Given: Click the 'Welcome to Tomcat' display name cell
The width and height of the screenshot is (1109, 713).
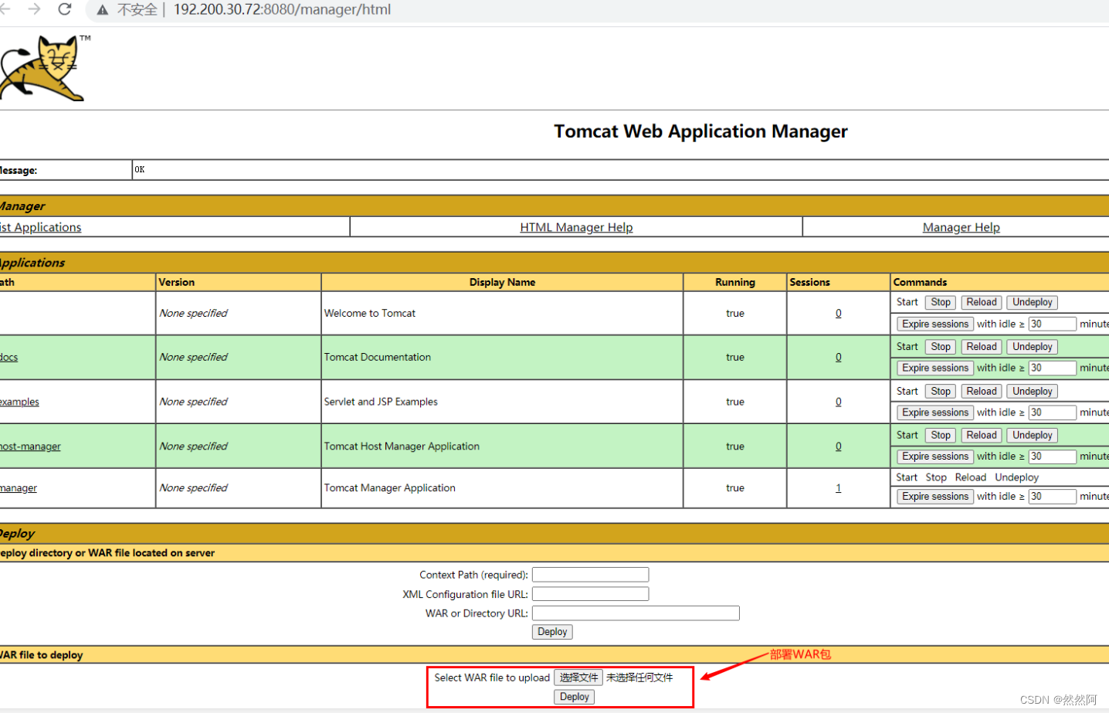Looking at the screenshot, I should coord(502,314).
